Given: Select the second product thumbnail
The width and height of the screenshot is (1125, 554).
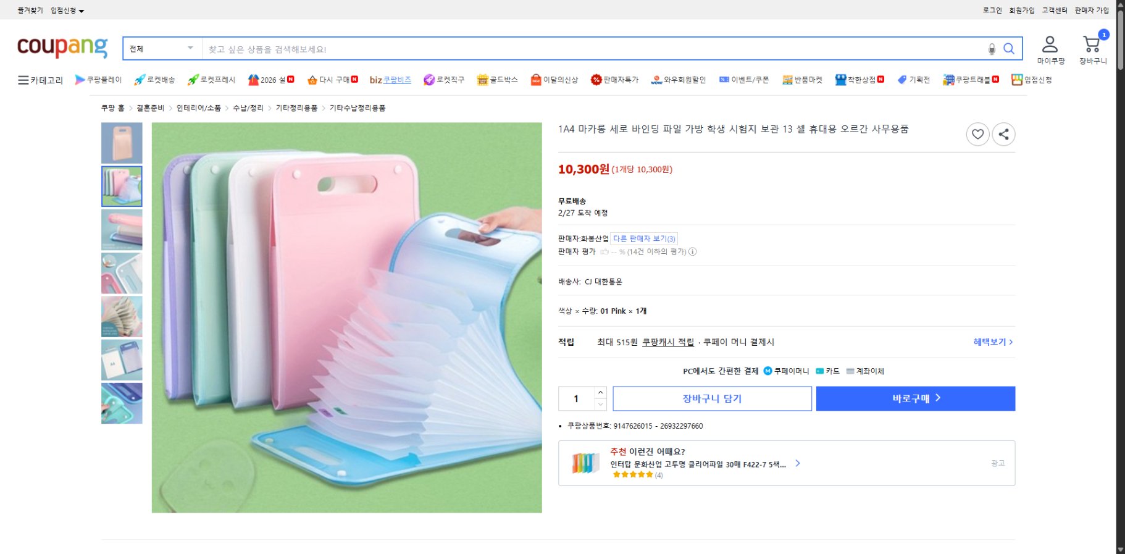Looking at the screenshot, I should click(122, 186).
